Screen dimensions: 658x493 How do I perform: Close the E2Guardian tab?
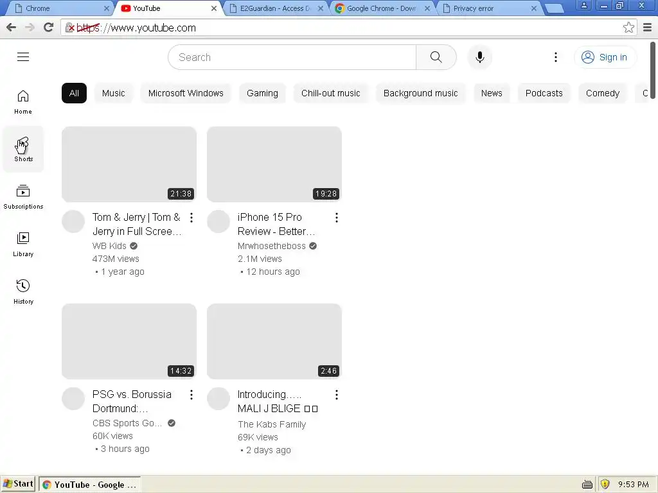[321, 8]
